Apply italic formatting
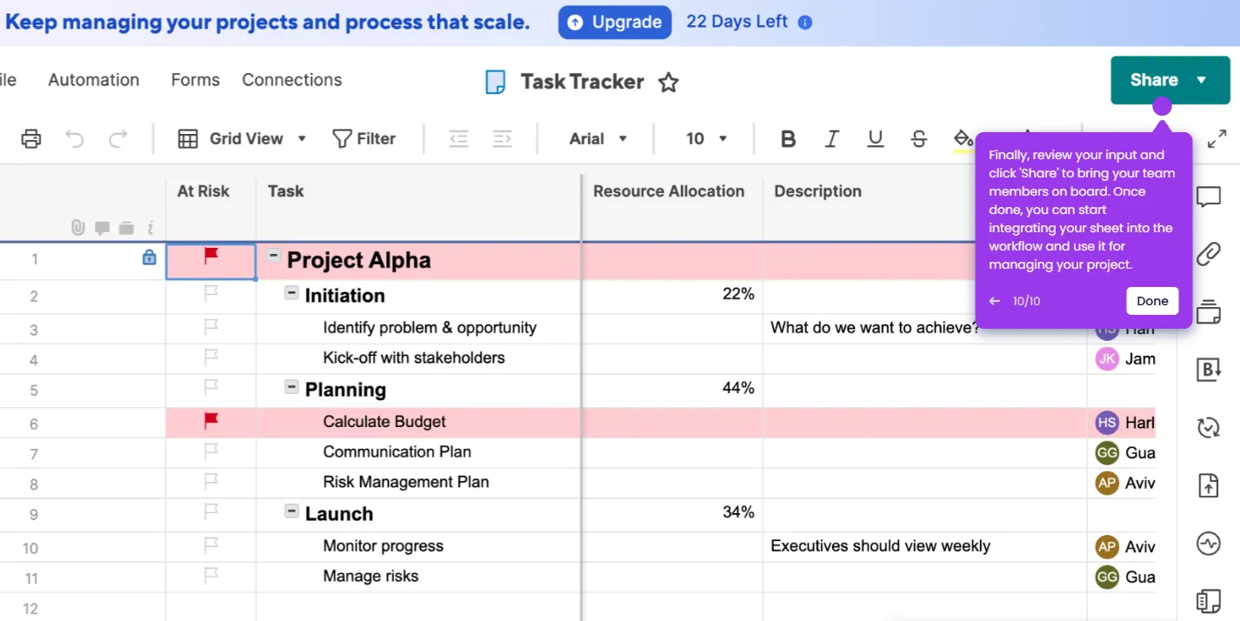 (x=832, y=139)
